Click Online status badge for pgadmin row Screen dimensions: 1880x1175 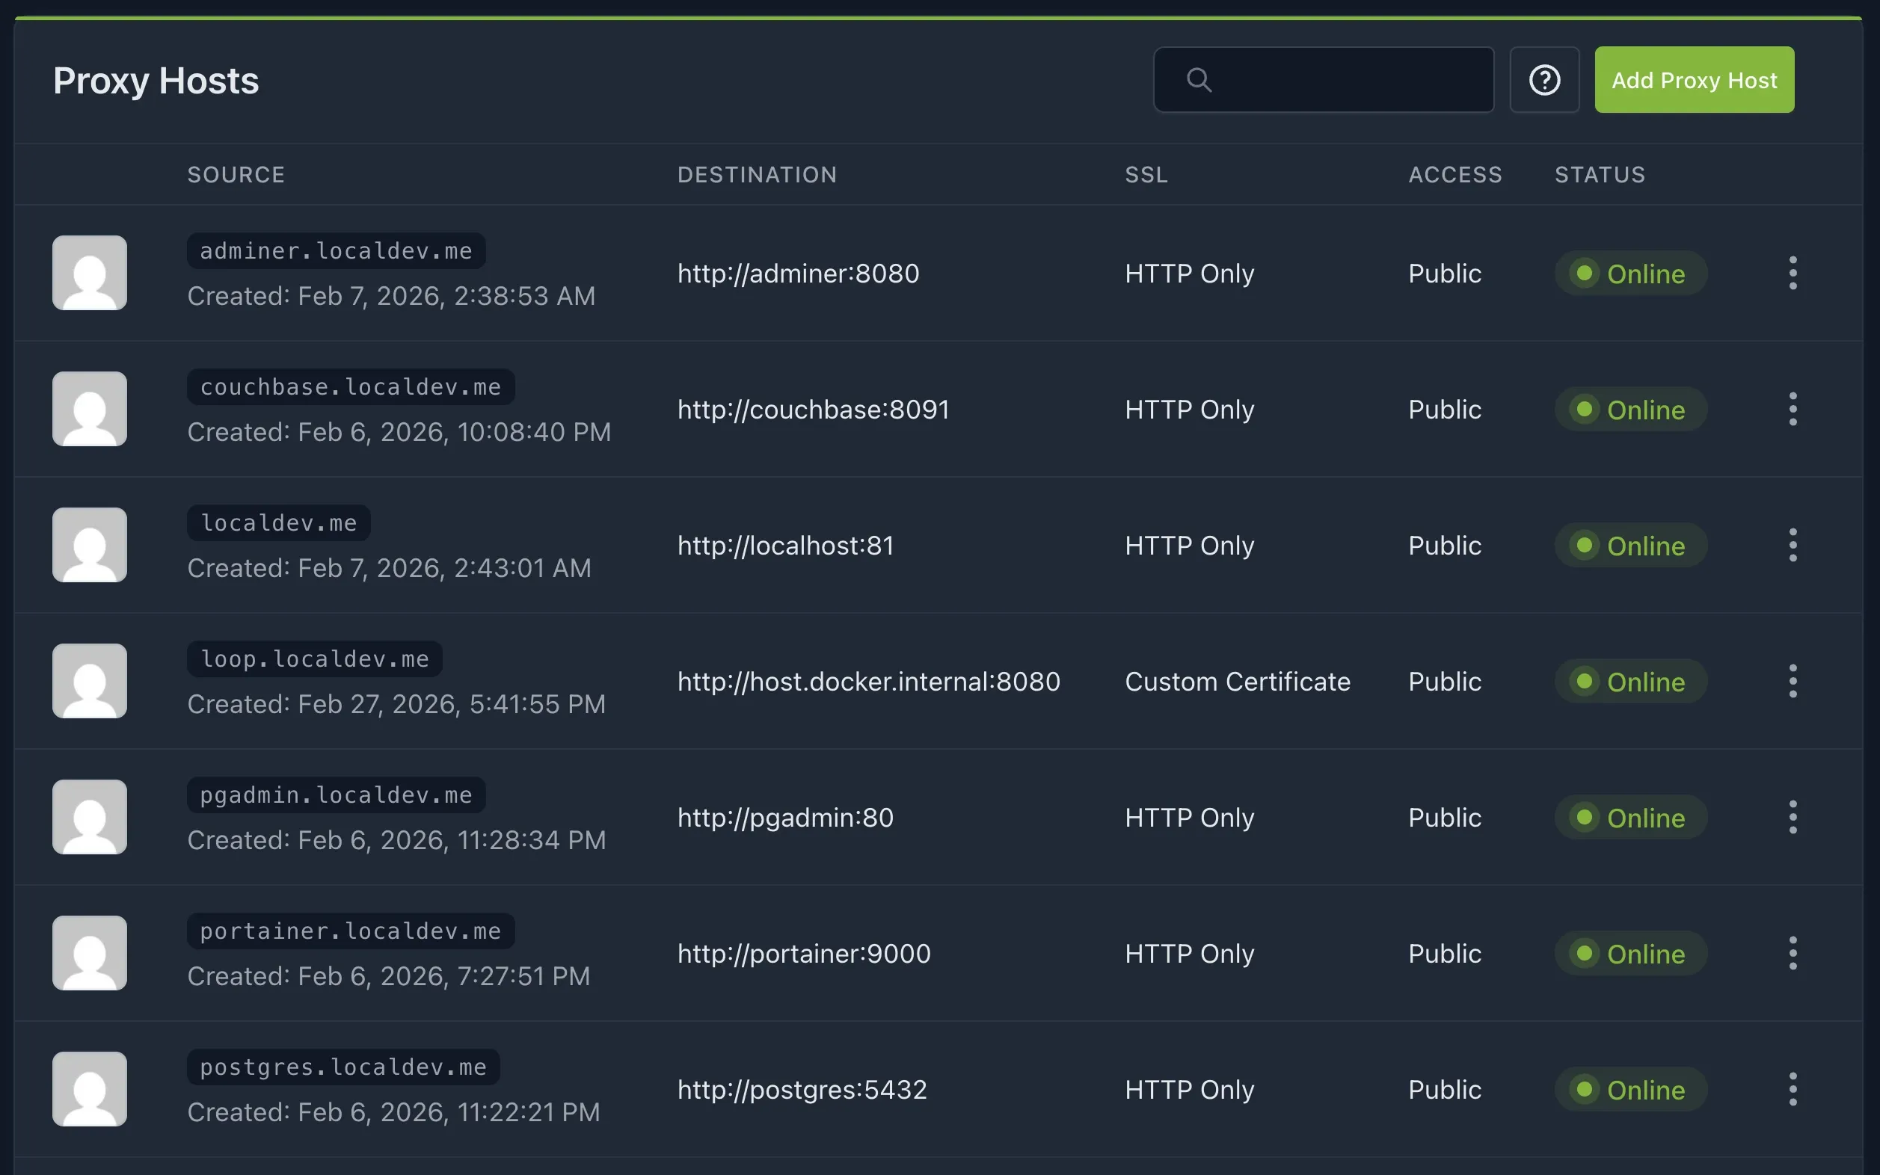pos(1630,818)
